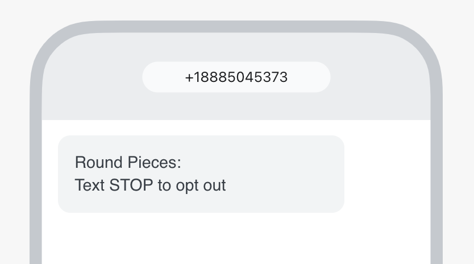Click the +18885045373 phone number pill

point(236,77)
